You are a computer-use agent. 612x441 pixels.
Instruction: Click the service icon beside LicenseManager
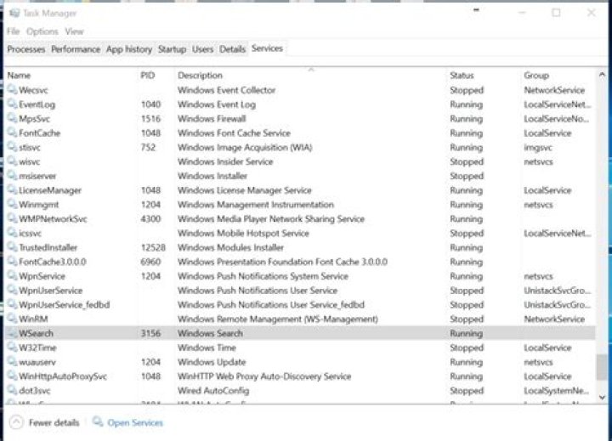[x=12, y=189]
